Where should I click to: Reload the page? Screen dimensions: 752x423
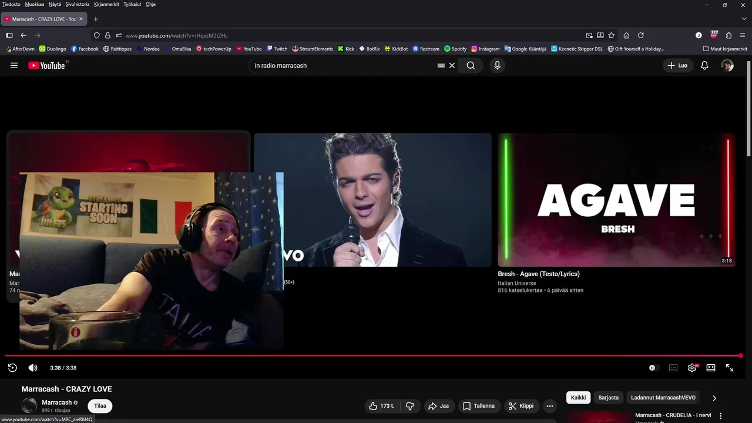tap(641, 35)
